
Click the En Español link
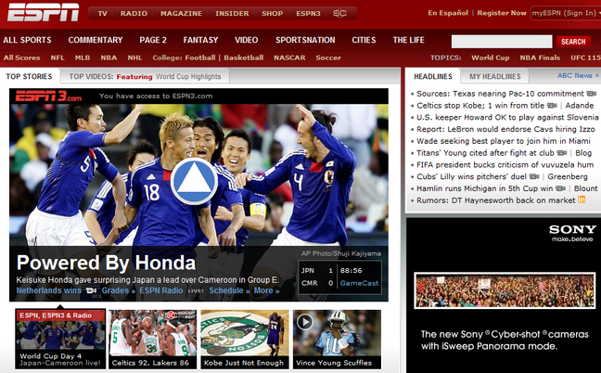click(x=448, y=13)
